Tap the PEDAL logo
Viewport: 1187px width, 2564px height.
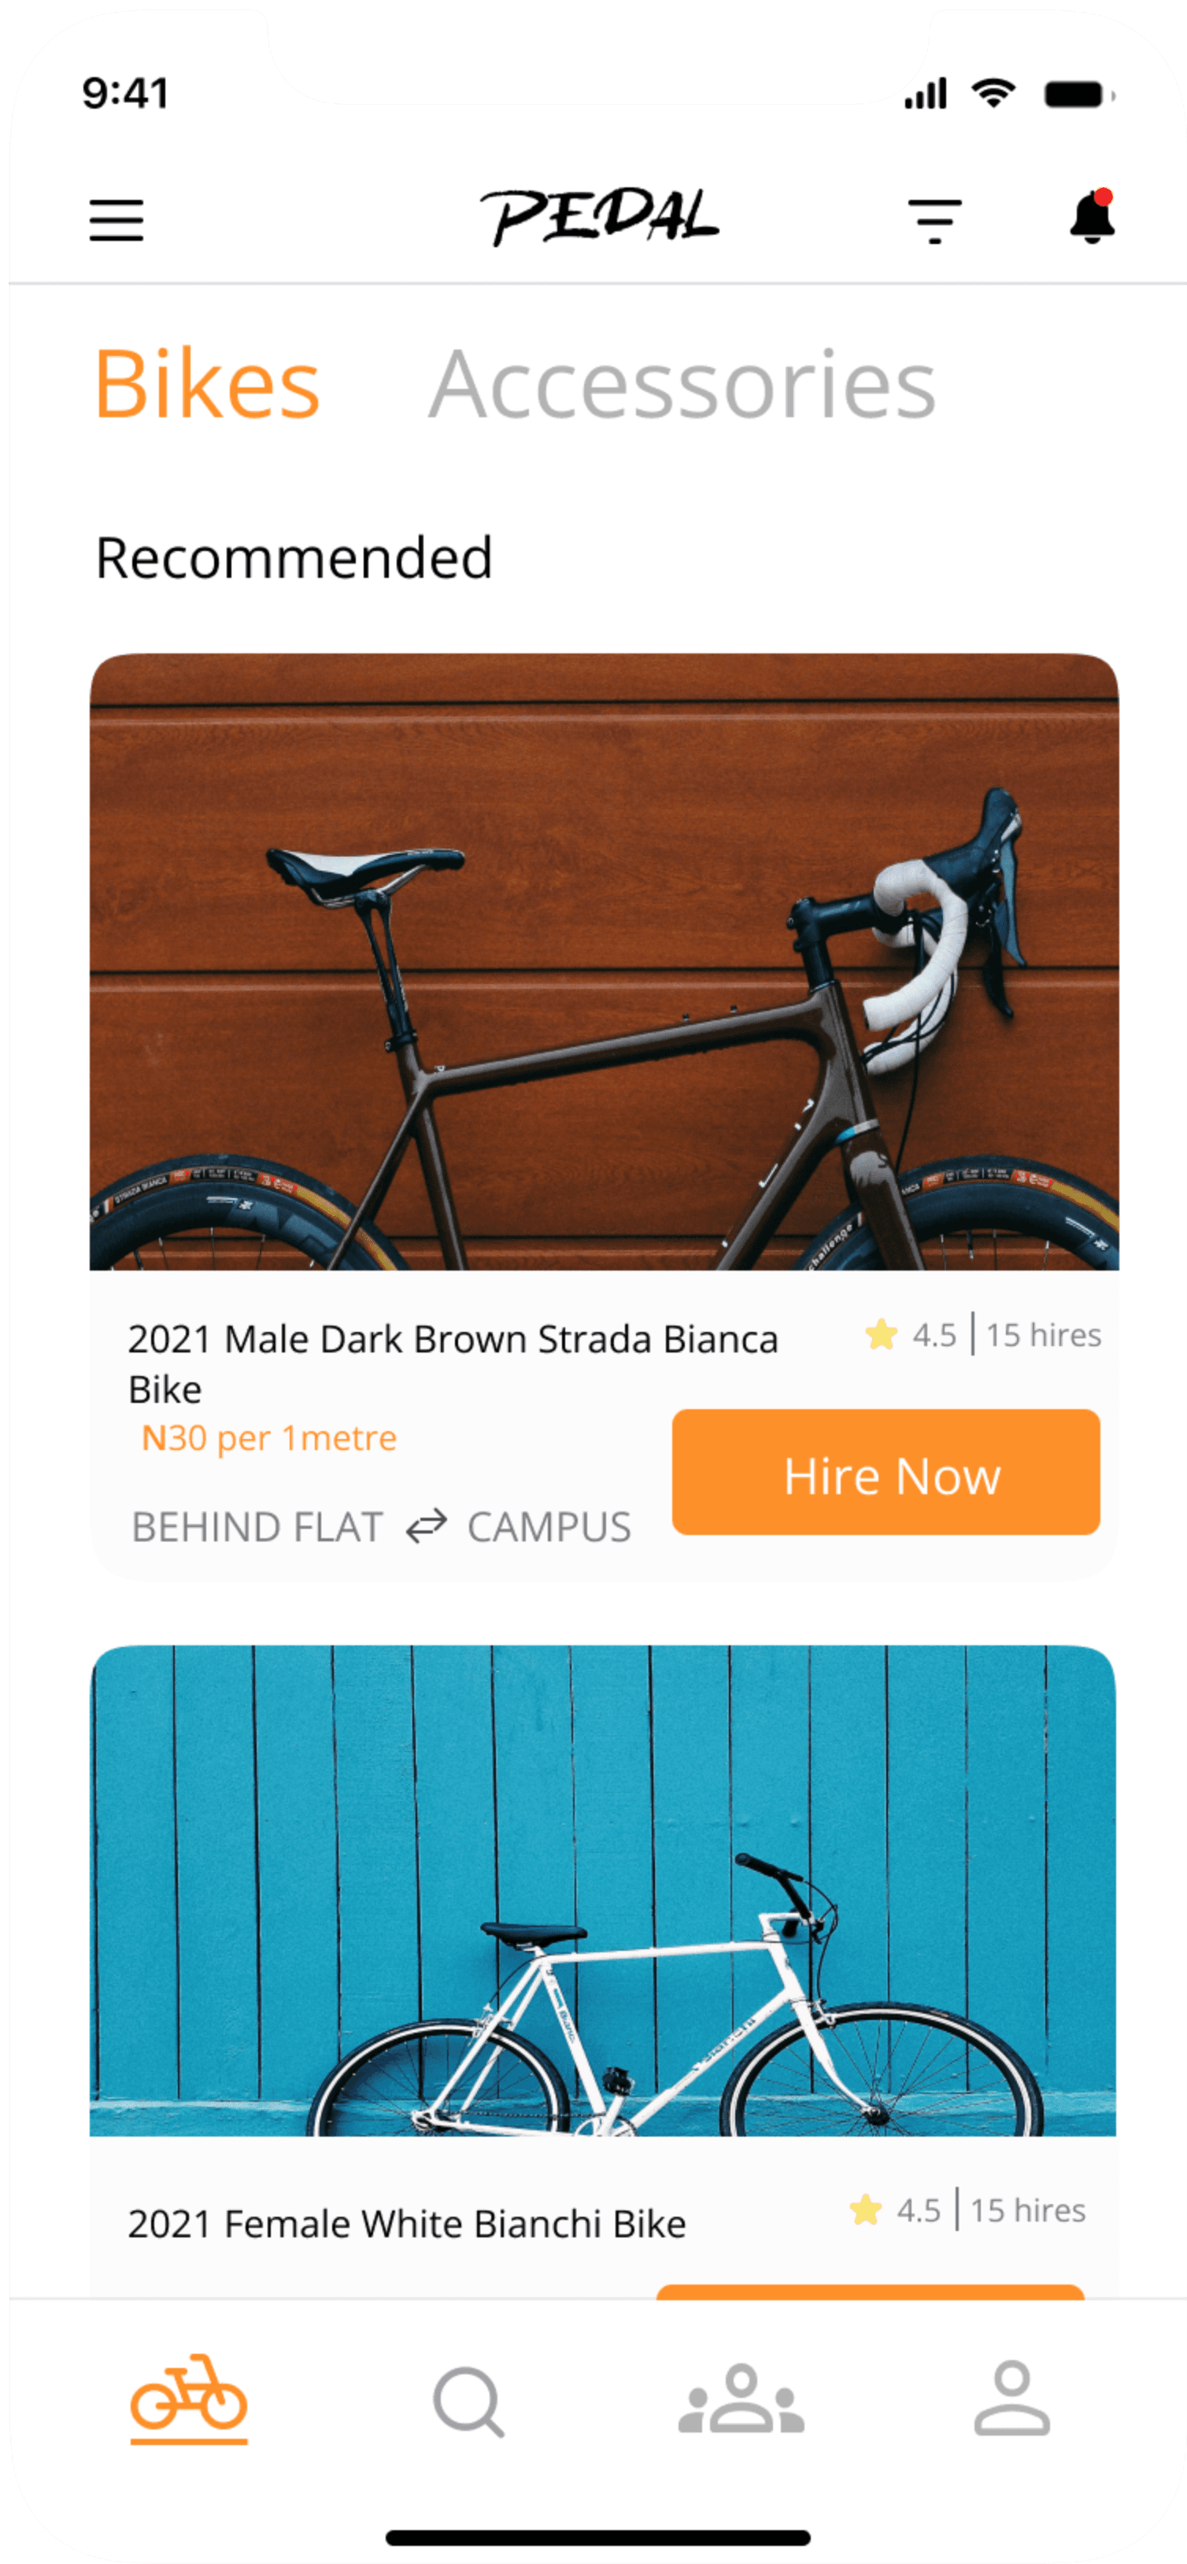[599, 216]
